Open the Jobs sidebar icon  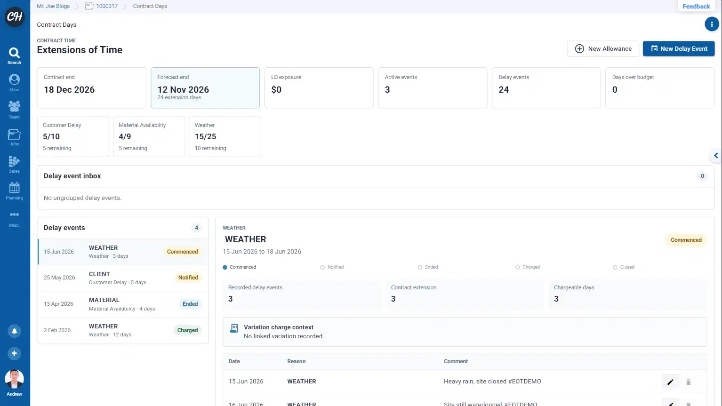point(14,137)
